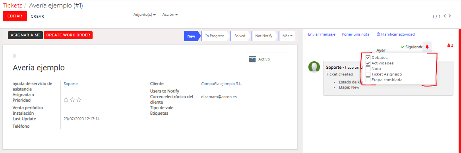This screenshot has width=461, height=153.
Task: Set priority to second star
Action: coord(72,100)
